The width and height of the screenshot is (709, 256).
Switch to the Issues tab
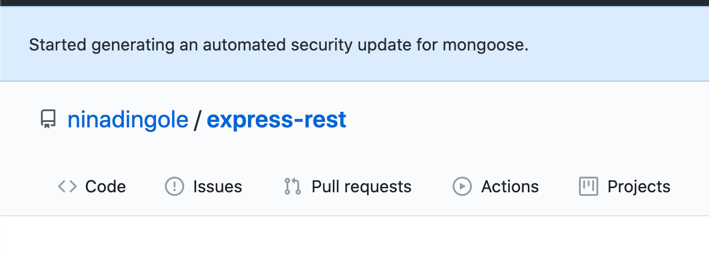coord(217,187)
